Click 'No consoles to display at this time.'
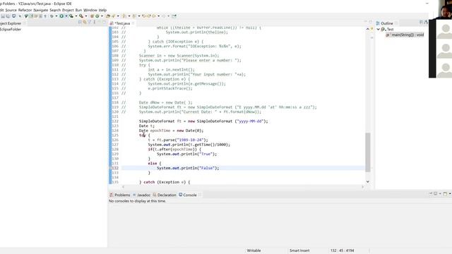452x254 pixels. coord(137,201)
